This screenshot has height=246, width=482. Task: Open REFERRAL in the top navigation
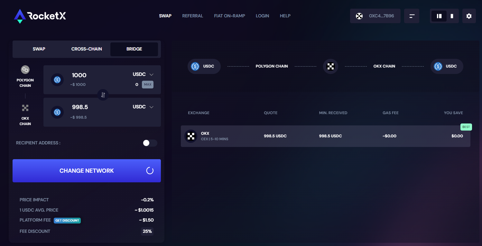(192, 16)
